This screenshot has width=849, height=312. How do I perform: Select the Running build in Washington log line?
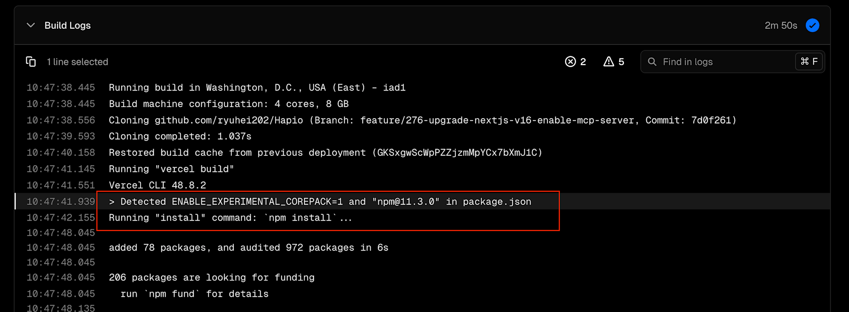click(x=257, y=88)
